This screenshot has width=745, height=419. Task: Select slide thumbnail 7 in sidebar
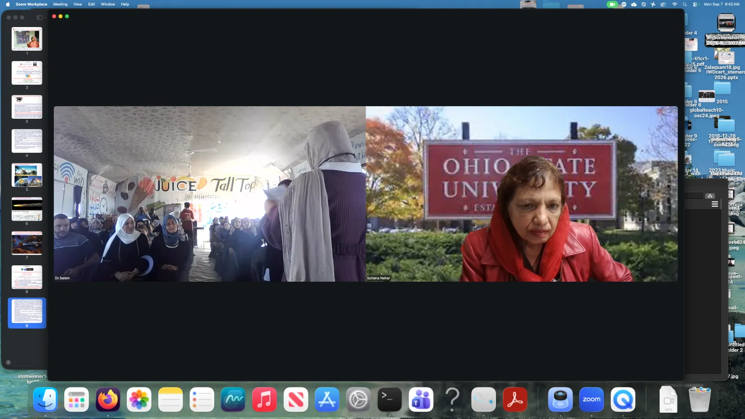click(x=27, y=243)
